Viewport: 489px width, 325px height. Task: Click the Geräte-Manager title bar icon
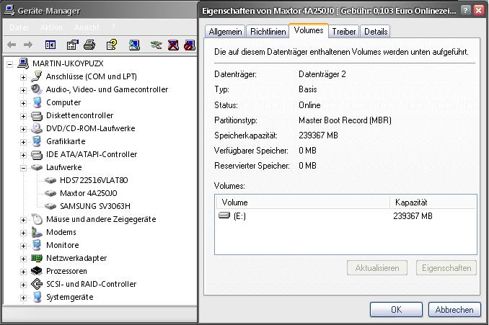click(x=9, y=10)
